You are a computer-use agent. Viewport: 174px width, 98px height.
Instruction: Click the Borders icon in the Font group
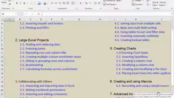(32, 3)
